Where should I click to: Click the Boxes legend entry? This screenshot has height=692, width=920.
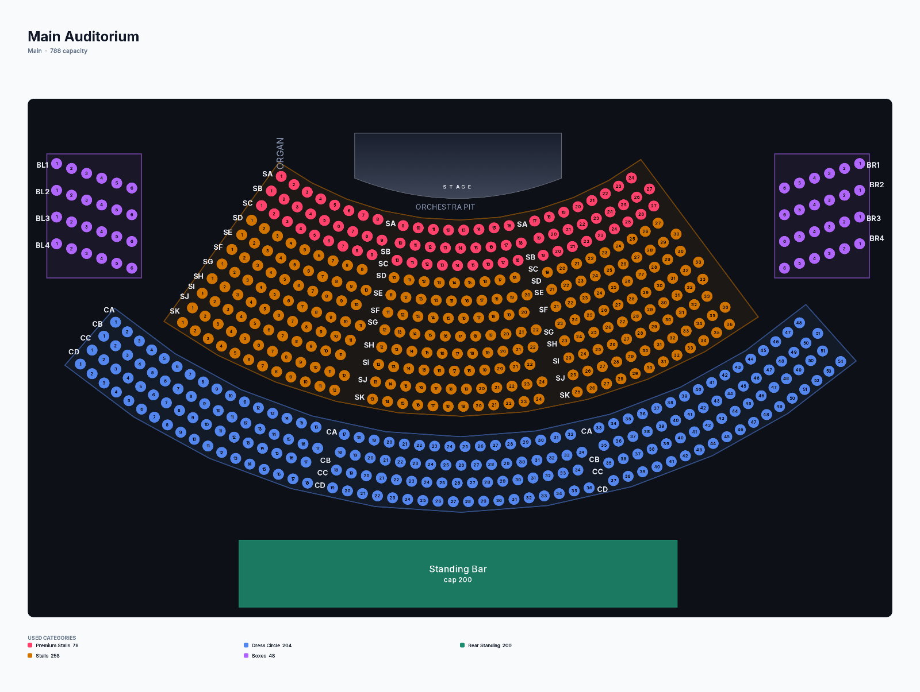(259, 656)
